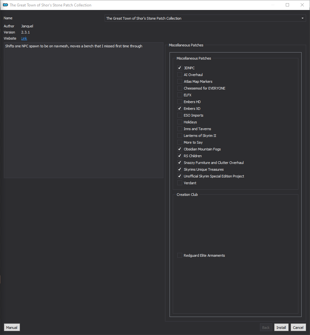Check the ELFX patch option
Screen dimensions: 310x335
click(180, 95)
